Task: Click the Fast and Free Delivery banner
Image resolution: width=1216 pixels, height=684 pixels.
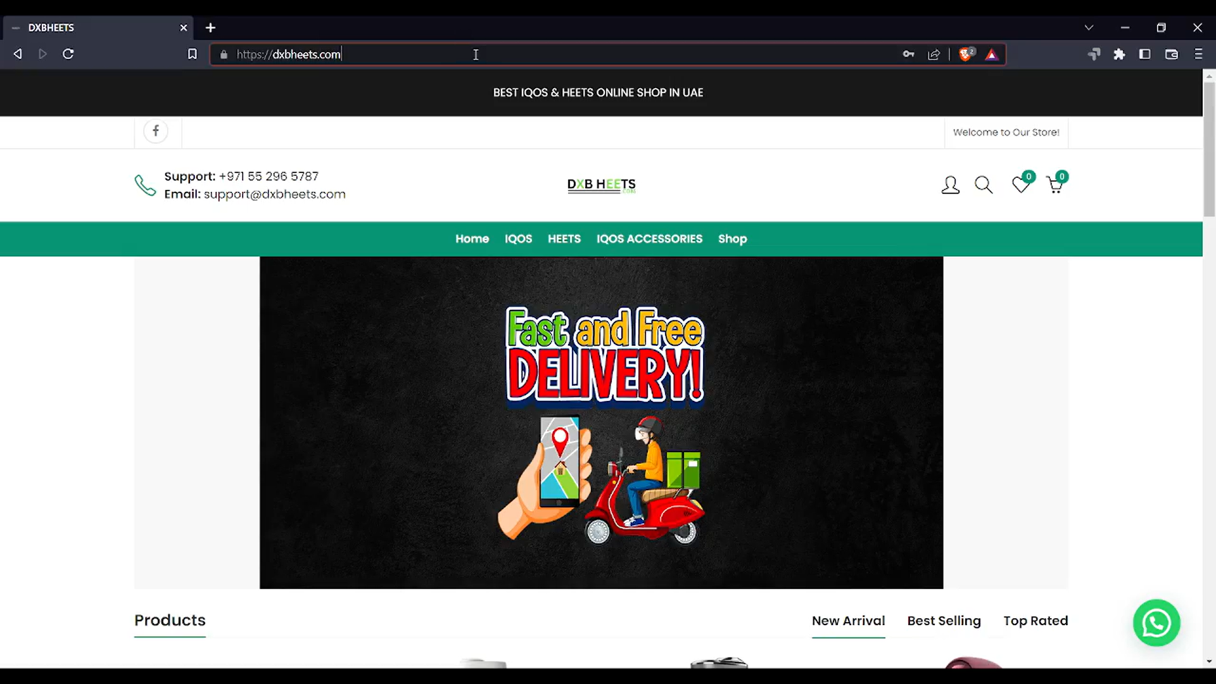Action: (x=601, y=422)
